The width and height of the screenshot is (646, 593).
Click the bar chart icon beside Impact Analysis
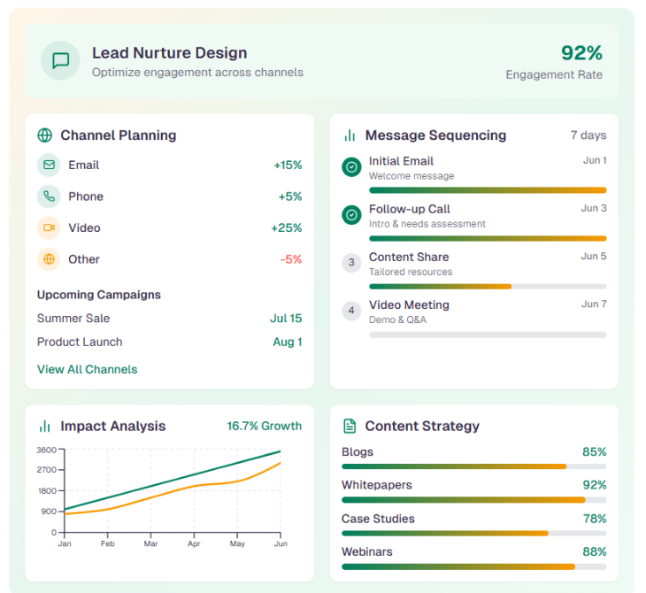pyautogui.click(x=45, y=427)
